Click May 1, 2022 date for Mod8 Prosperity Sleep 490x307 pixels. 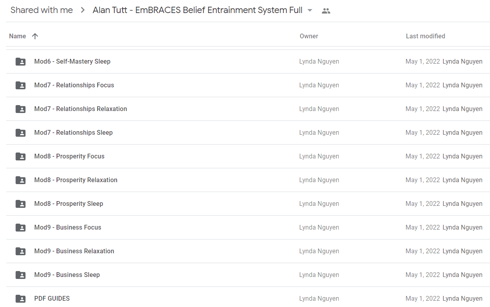423,204
